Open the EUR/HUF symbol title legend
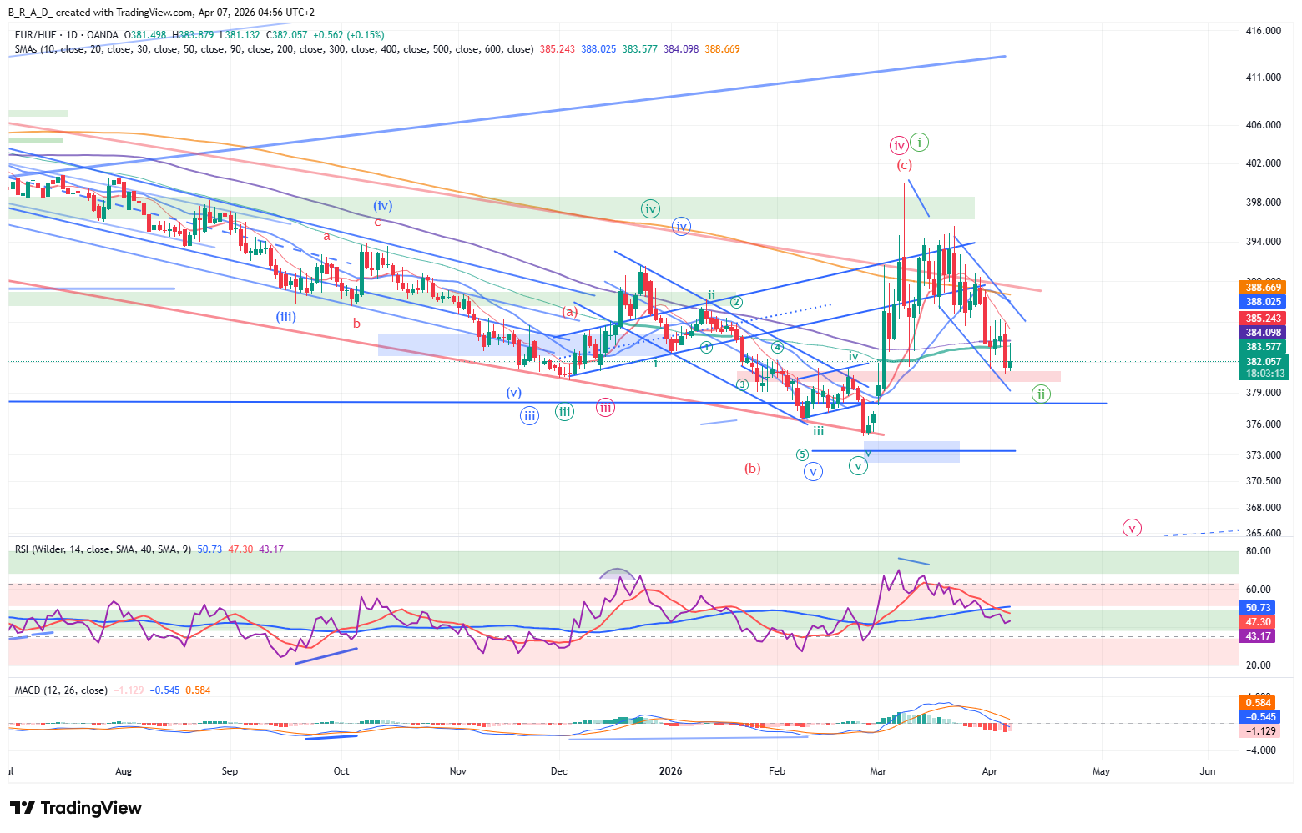1302x833 pixels. click(x=67, y=35)
